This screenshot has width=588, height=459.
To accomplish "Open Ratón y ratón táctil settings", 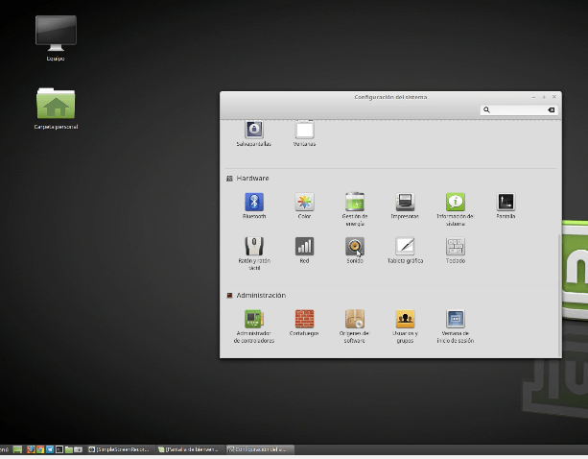I will click(253, 247).
